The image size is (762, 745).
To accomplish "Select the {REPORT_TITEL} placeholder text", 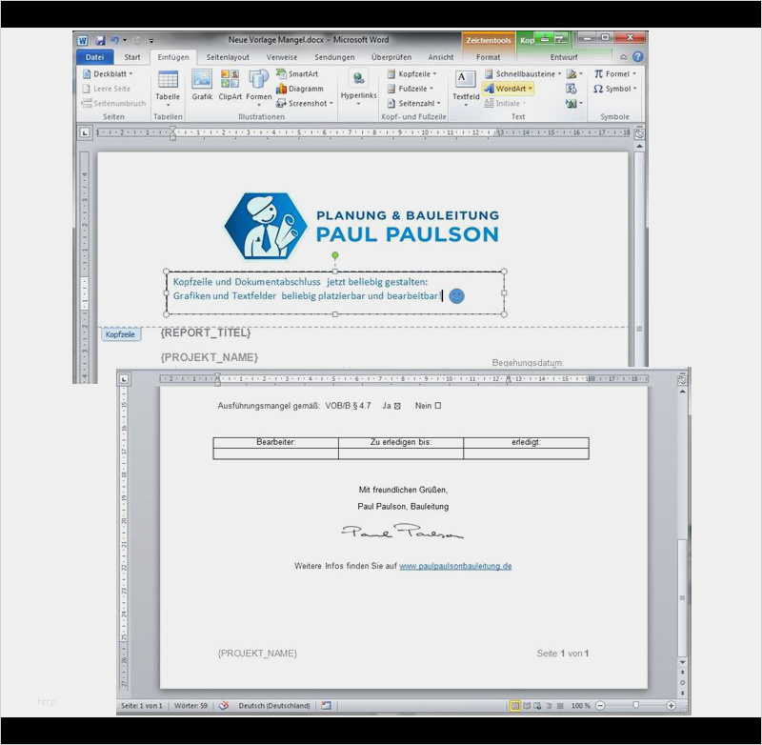I will click(206, 332).
